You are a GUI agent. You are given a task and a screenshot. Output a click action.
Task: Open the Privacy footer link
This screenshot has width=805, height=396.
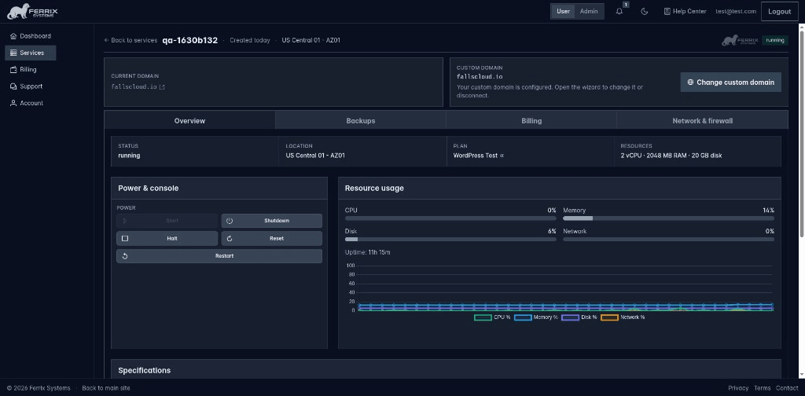pos(737,388)
